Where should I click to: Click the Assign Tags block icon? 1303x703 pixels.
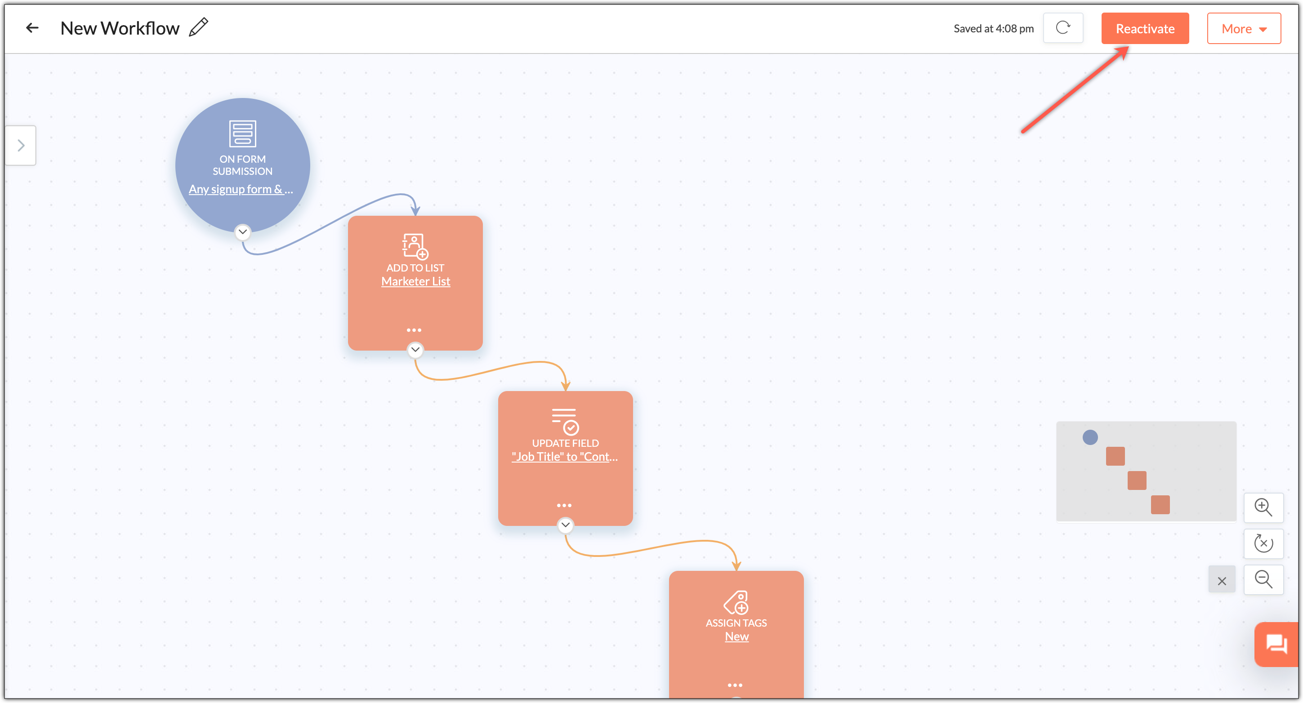click(x=736, y=602)
